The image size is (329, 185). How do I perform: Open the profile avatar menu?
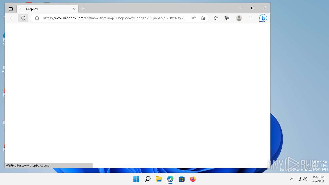(x=239, y=18)
